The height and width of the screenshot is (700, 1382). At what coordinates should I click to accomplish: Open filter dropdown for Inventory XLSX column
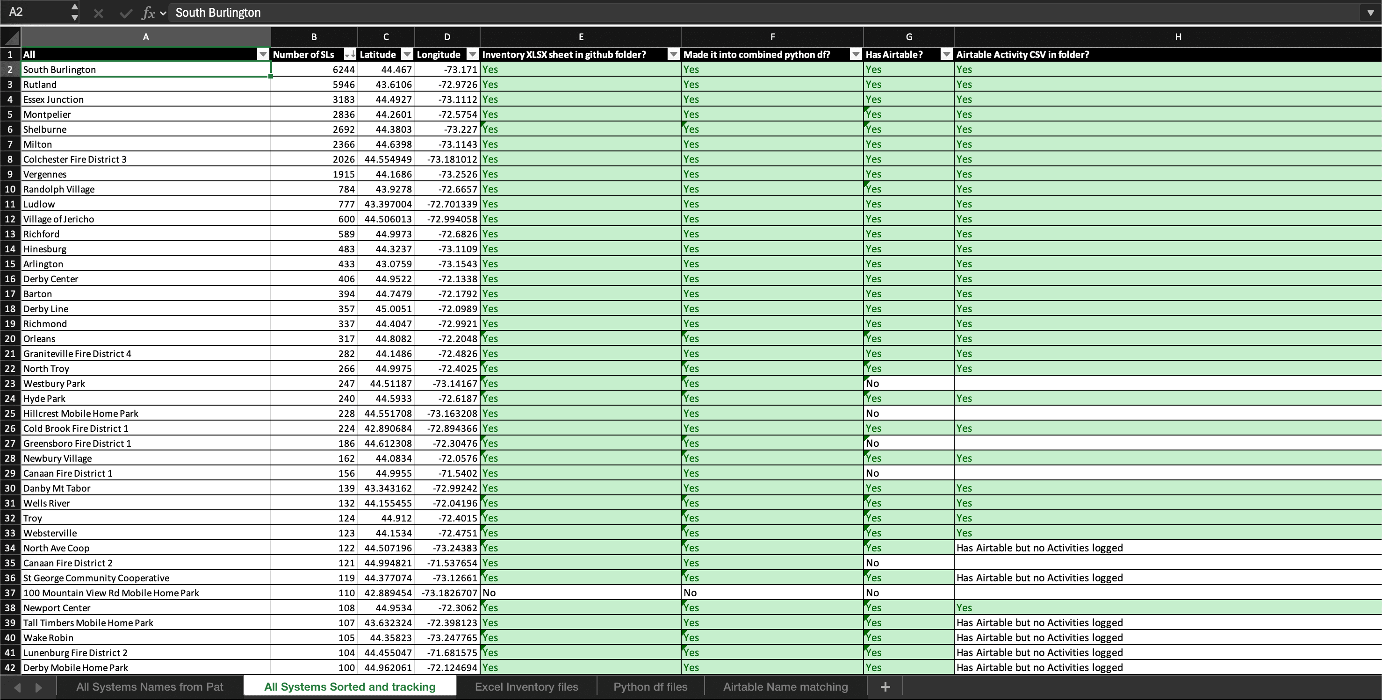point(673,54)
